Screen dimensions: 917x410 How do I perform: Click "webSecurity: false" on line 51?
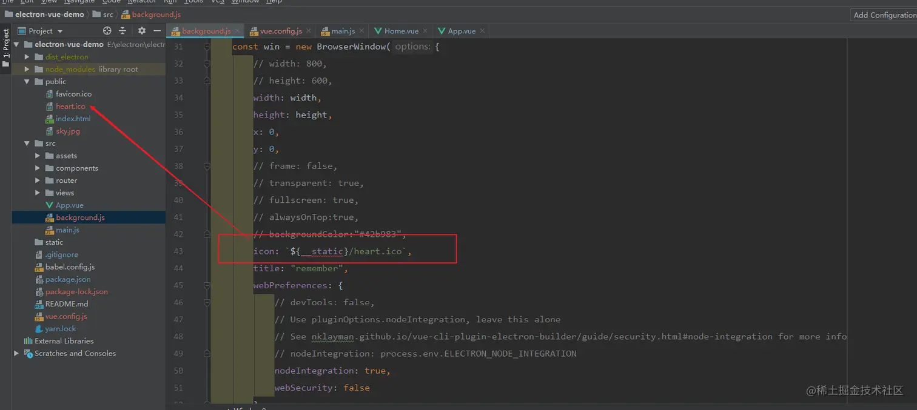[322, 388]
